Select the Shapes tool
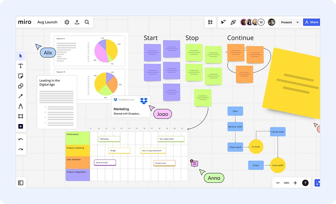 tap(21, 86)
